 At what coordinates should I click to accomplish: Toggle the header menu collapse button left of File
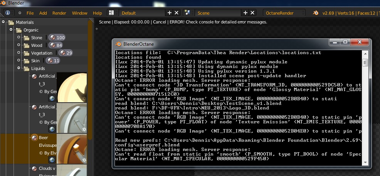click(20, 13)
